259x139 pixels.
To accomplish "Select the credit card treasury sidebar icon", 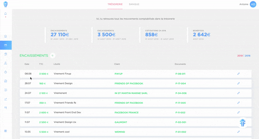I will coord(6,45).
